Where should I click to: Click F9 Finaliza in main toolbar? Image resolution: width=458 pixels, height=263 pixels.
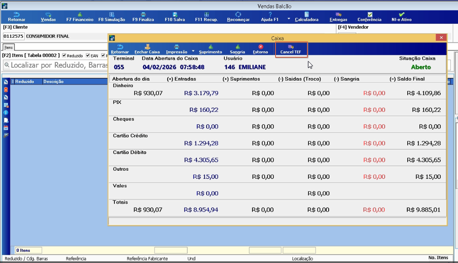tap(143, 17)
